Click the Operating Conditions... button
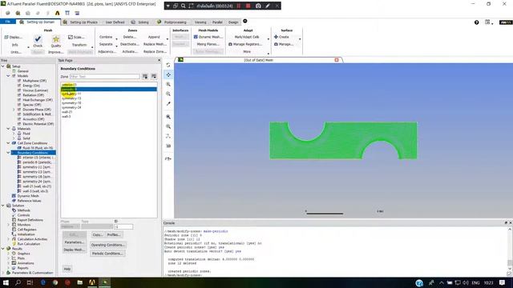 (x=107, y=245)
